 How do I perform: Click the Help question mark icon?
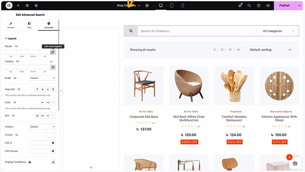tap(259, 5)
